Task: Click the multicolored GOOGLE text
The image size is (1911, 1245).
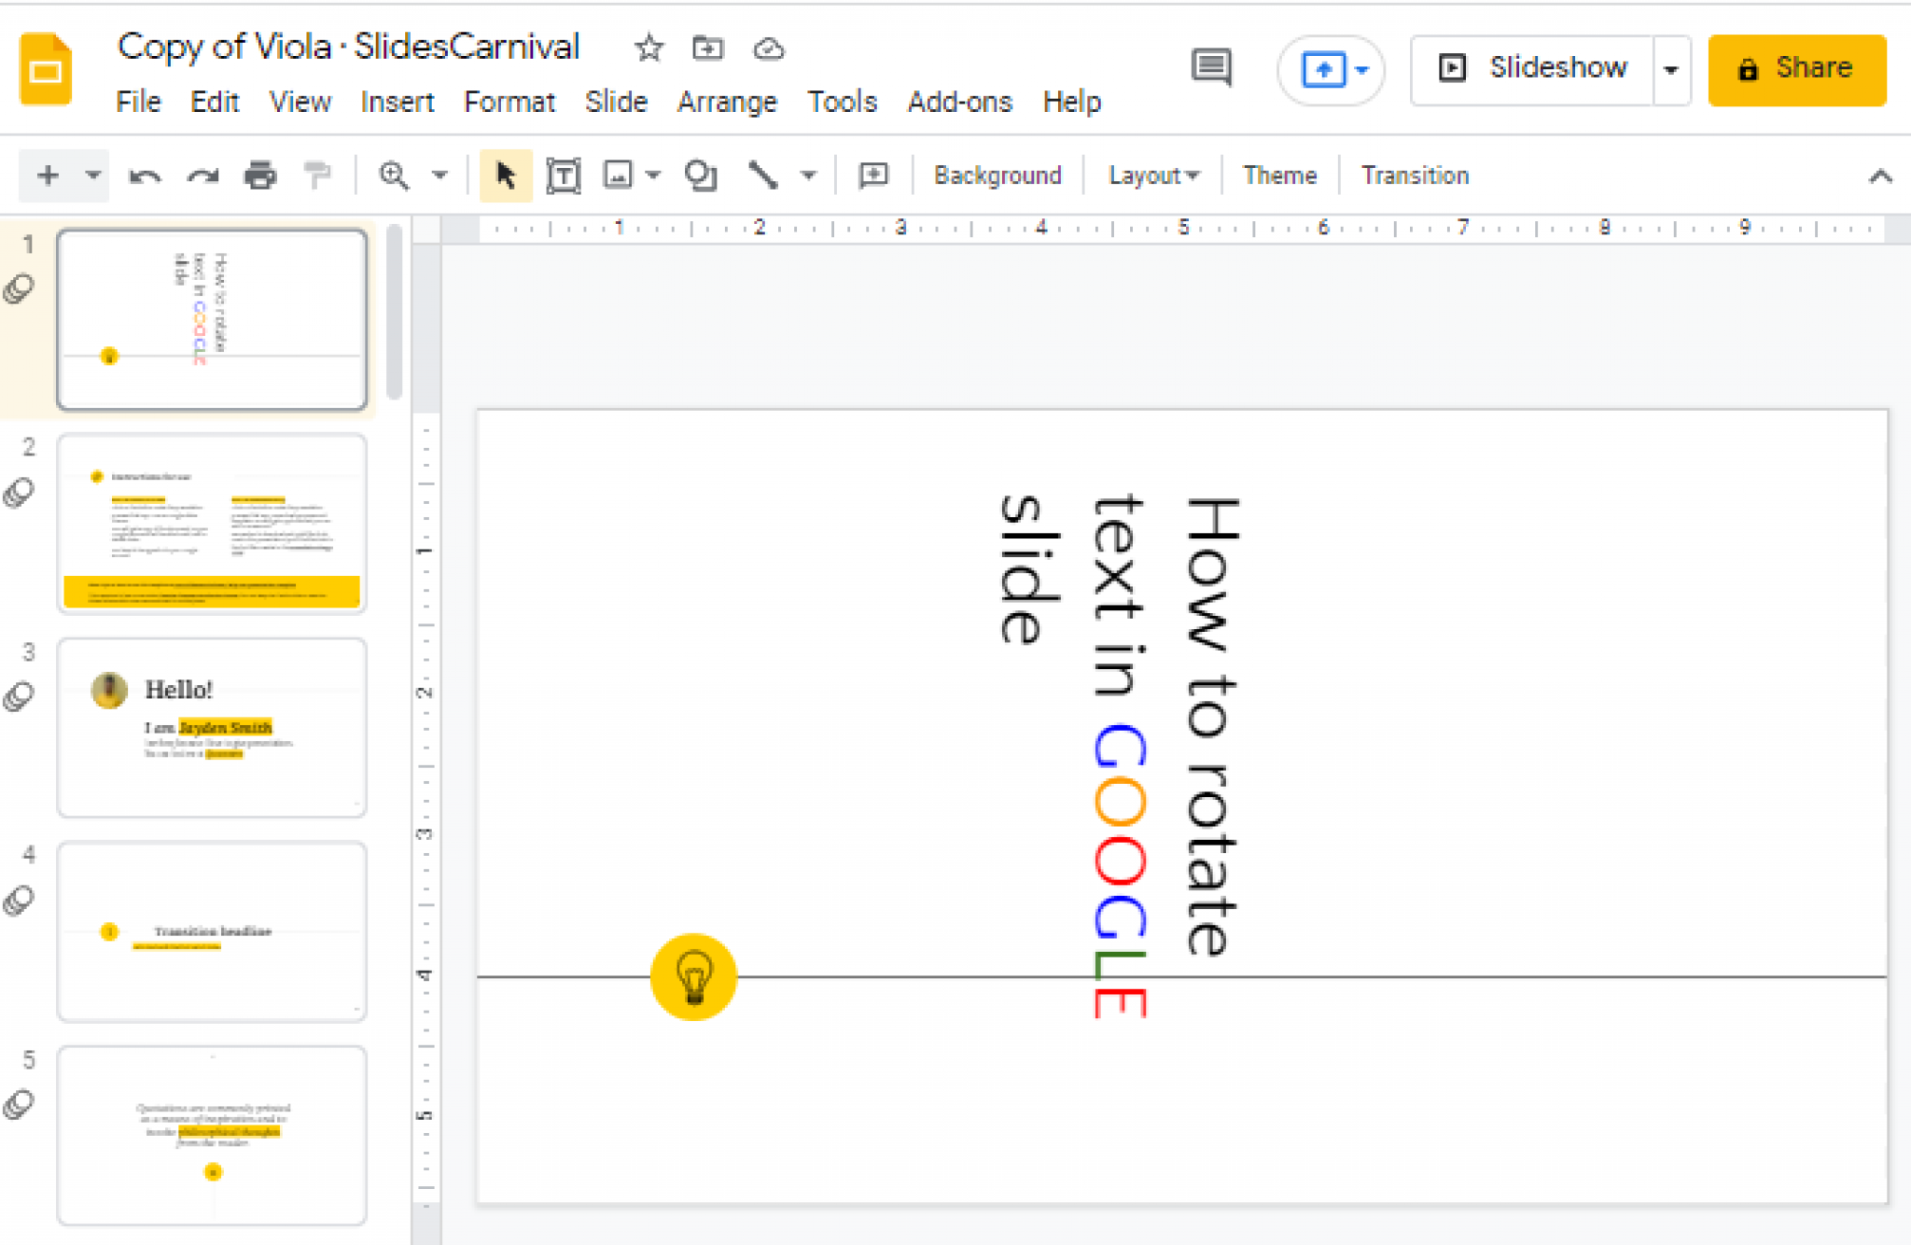Action: tap(1120, 871)
